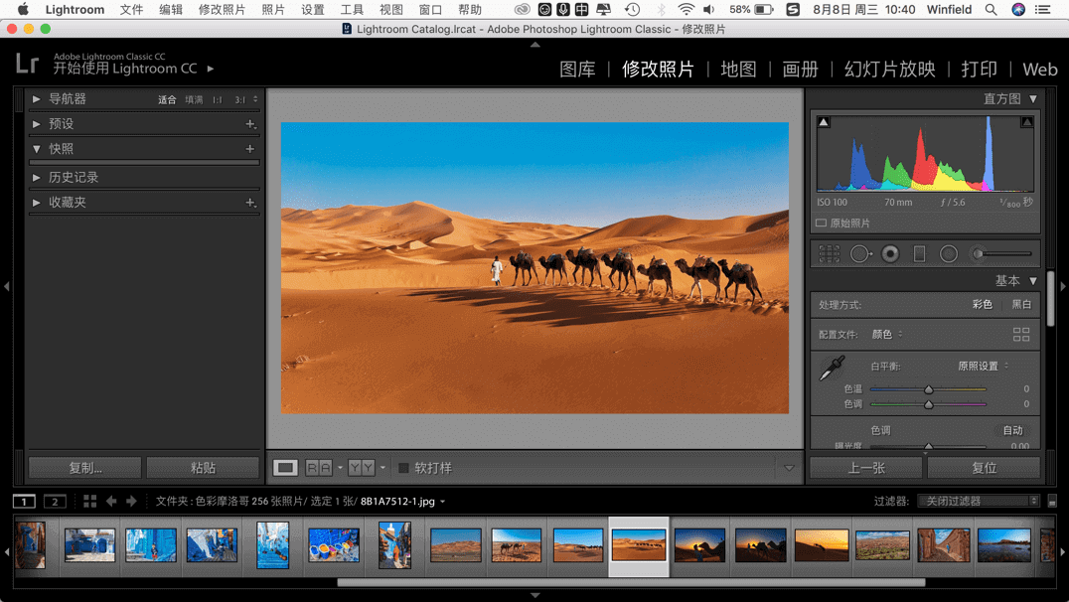1069x602 pixels.
Task: Select the Adjustment Brush tool
Action: coord(1000,253)
